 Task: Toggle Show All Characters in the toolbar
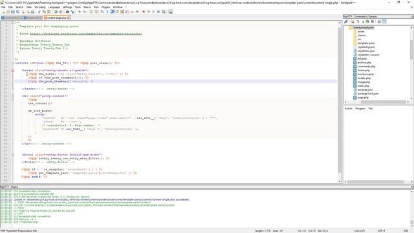107,12
